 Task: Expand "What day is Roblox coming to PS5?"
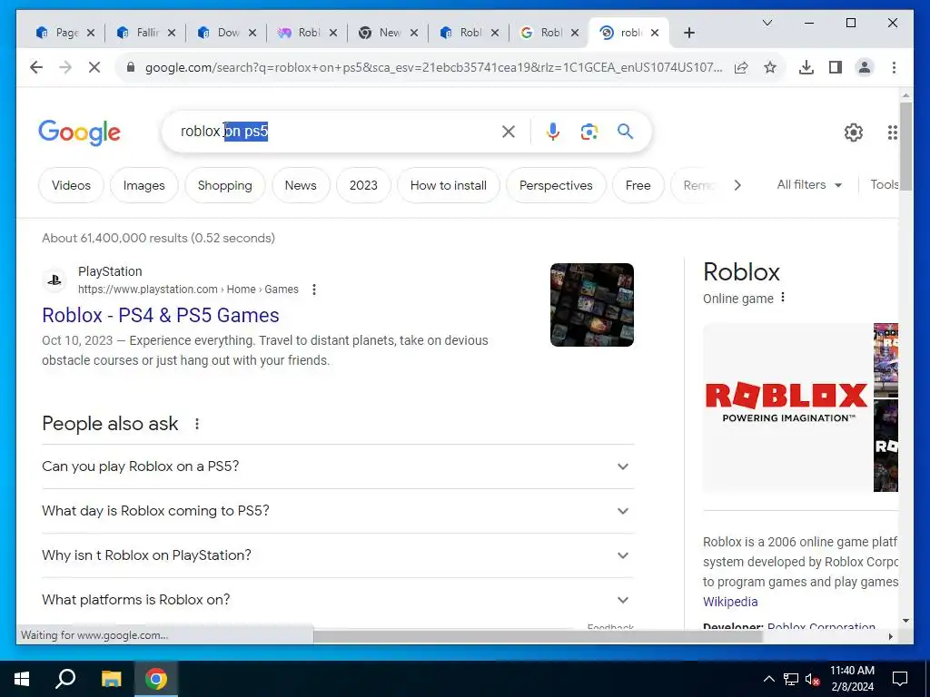coord(338,511)
